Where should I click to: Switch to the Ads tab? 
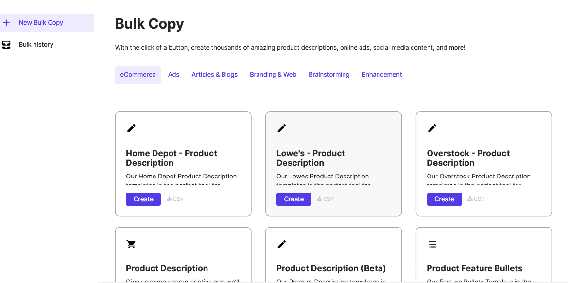click(x=173, y=74)
